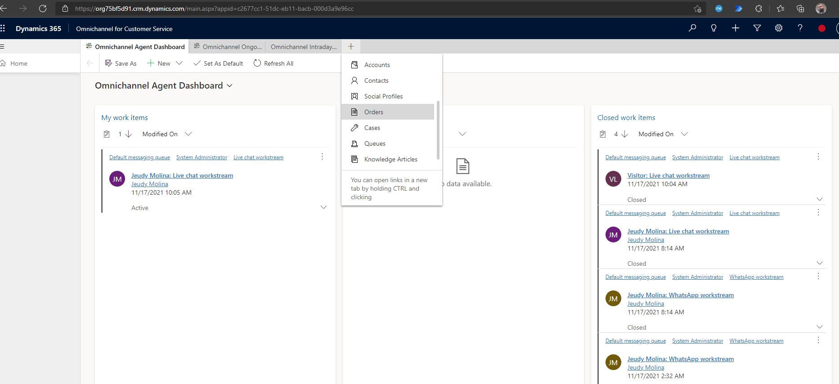Open Jeudy Molina: Live chat workstream active link

point(182,175)
